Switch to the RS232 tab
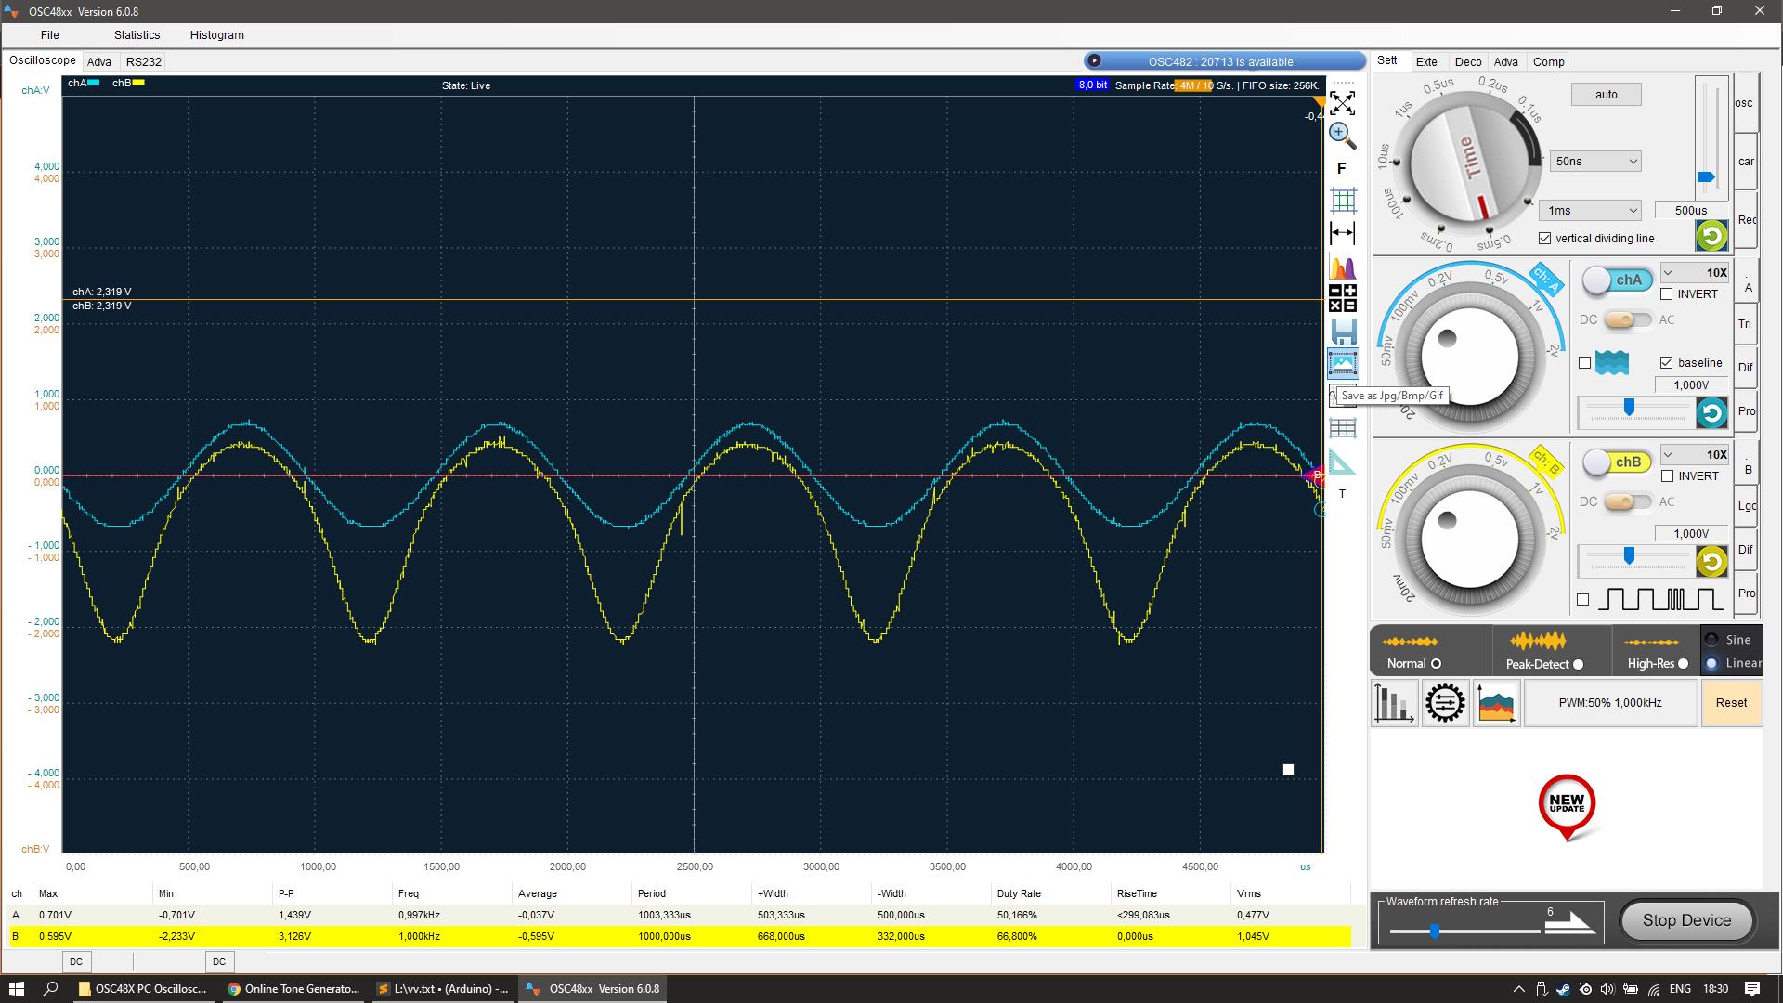The height and width of the screenshot is (1003, 1783). [x=144, y=62]
